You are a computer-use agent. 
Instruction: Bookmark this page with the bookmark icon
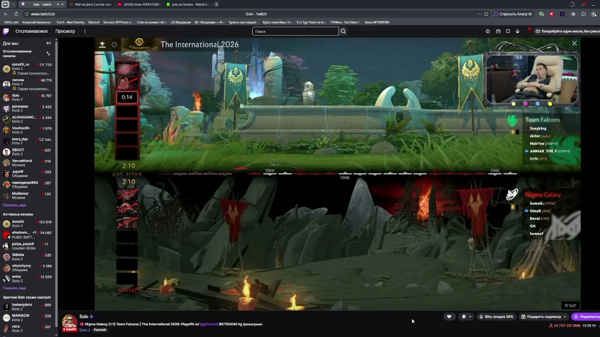click(x=486, y=14)
